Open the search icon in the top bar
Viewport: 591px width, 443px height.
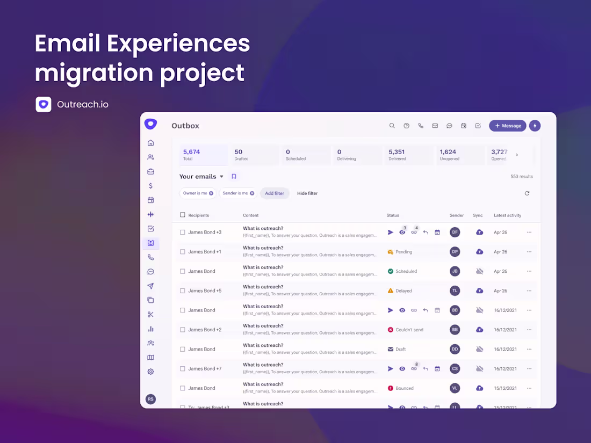(392, 125)
